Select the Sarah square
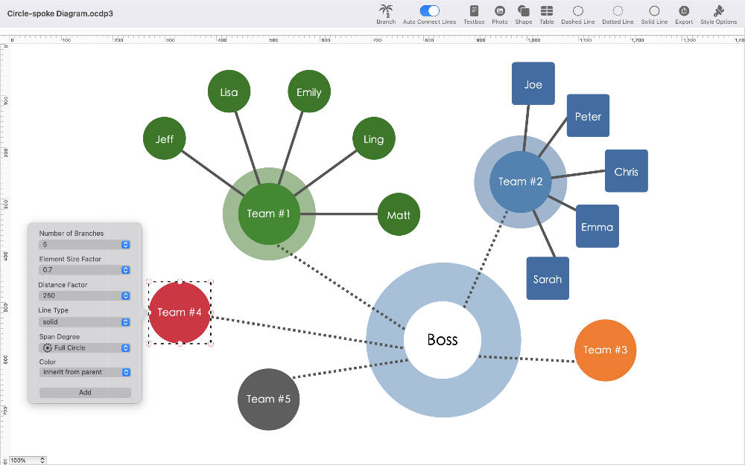745x465 pixels. pyautogui.click(x=548, y=278)
